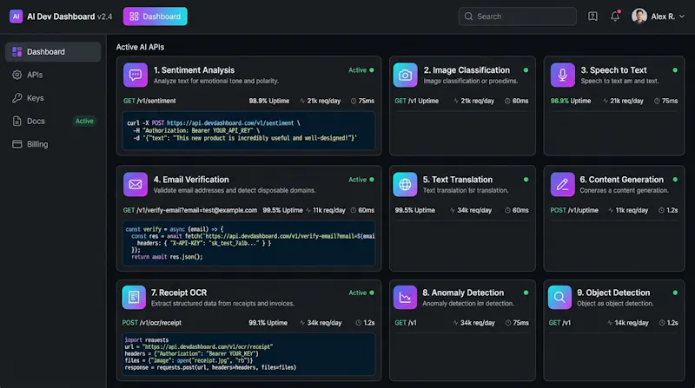This screenshot has height=388, width=695.
Task: Click the Active AI APIs section heading
Action: tap(140, 47)
